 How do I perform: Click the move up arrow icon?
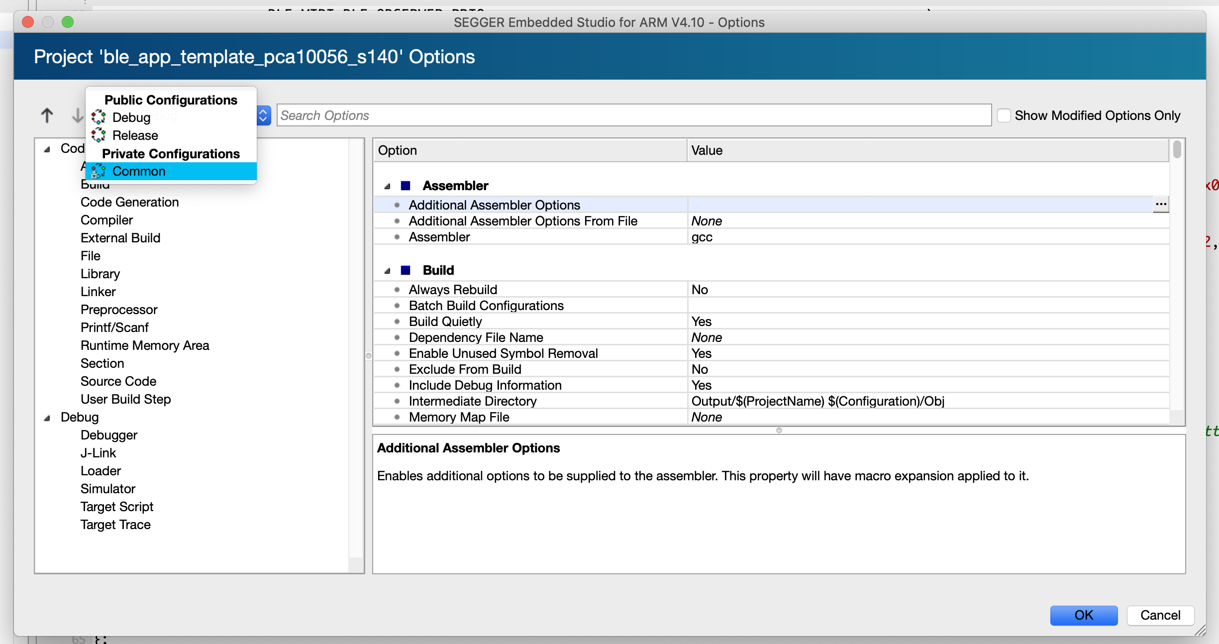point(47,115)
